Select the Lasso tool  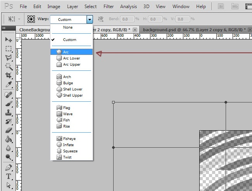(8, 58)
